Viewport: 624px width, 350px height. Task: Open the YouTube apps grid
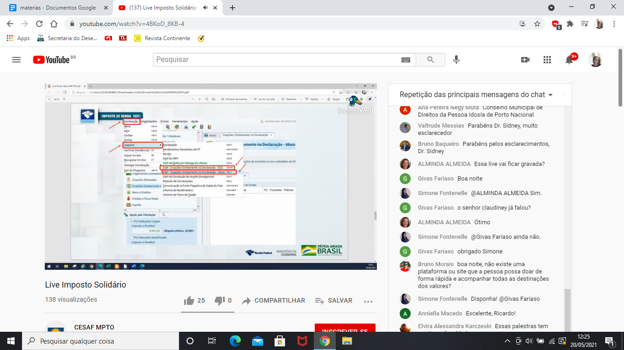coord(547,60)
